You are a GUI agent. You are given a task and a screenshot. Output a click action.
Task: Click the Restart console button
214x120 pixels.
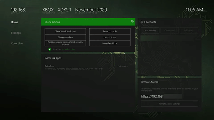tap(110, 31)
